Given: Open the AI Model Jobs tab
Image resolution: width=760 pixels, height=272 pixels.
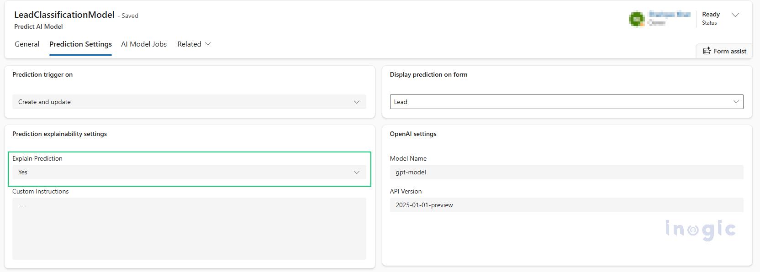Looking at the screenshot, I should (144, 44).
